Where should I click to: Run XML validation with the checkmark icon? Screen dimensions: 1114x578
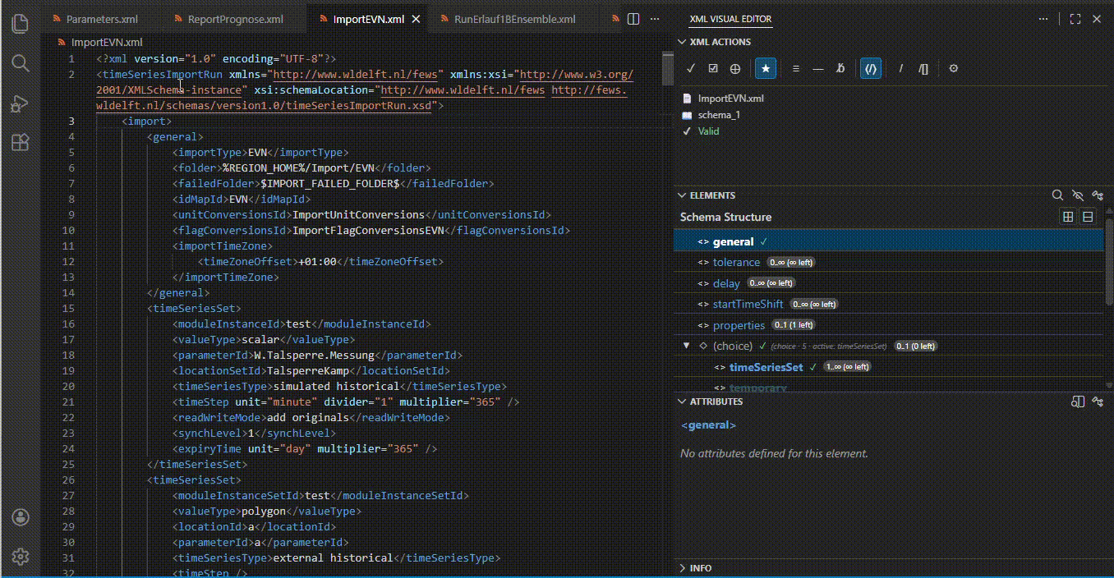coord(690,68)
